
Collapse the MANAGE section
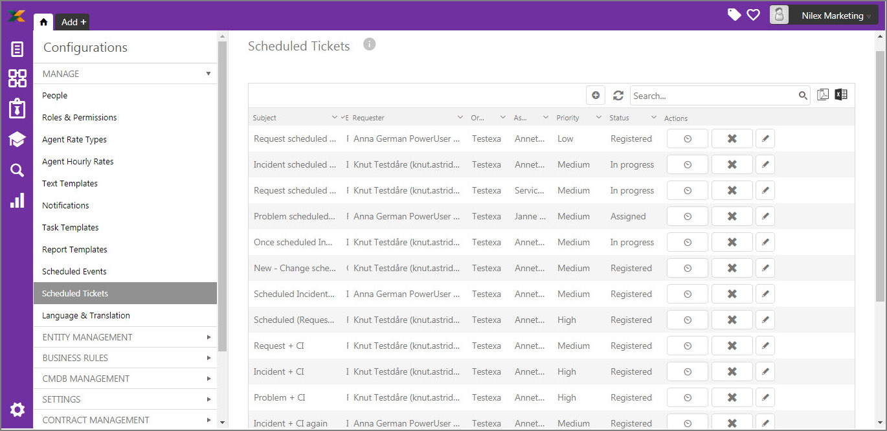[x=125, y=74]
